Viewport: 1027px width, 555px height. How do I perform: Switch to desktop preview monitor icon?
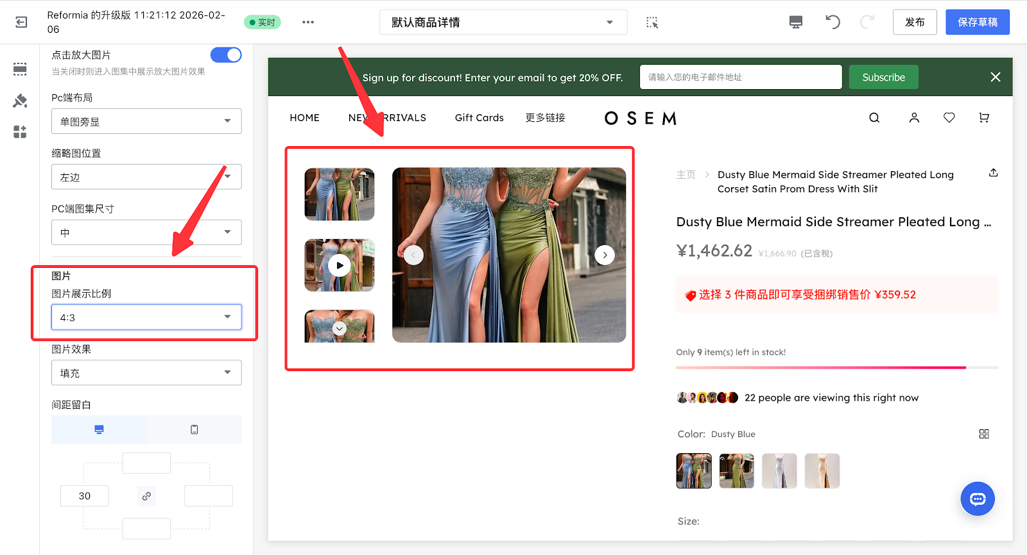(x=796, y=22)
